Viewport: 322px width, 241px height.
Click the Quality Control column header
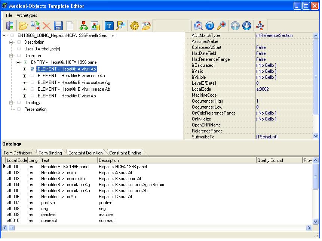[x=278, y=160]
